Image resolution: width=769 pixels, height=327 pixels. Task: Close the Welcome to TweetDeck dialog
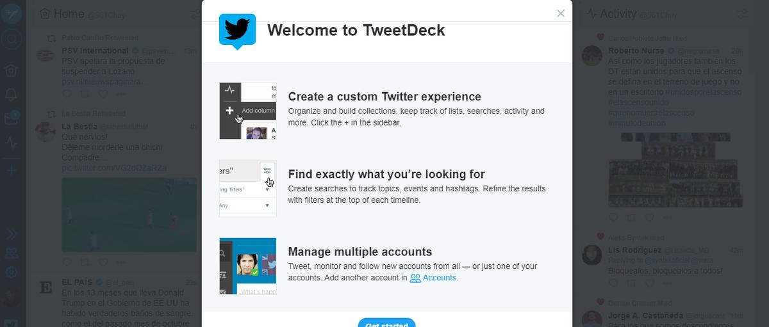pyautogui.click(x=561, y=13)
